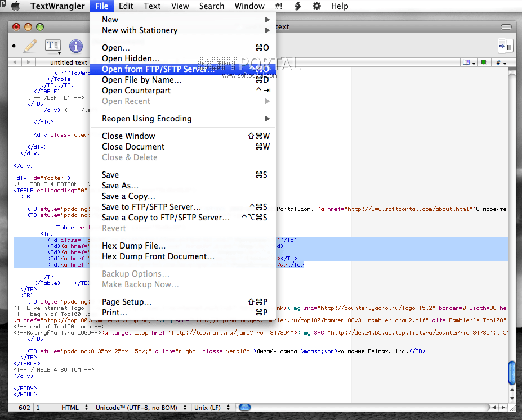Choose Hex Dump Front Document...
The width and height of the screenshot is (522, 420).
point(183,256)
